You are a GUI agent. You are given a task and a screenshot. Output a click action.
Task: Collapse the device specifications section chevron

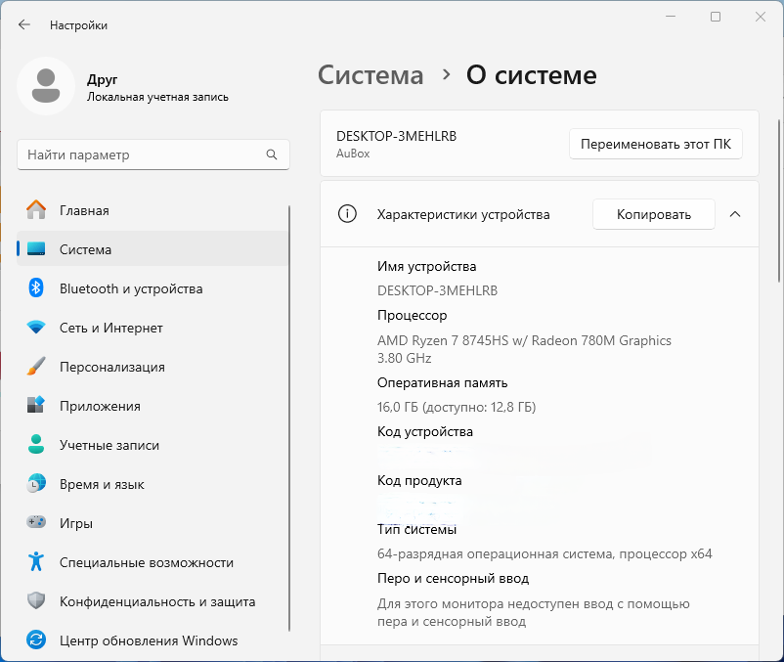(735, 214)
